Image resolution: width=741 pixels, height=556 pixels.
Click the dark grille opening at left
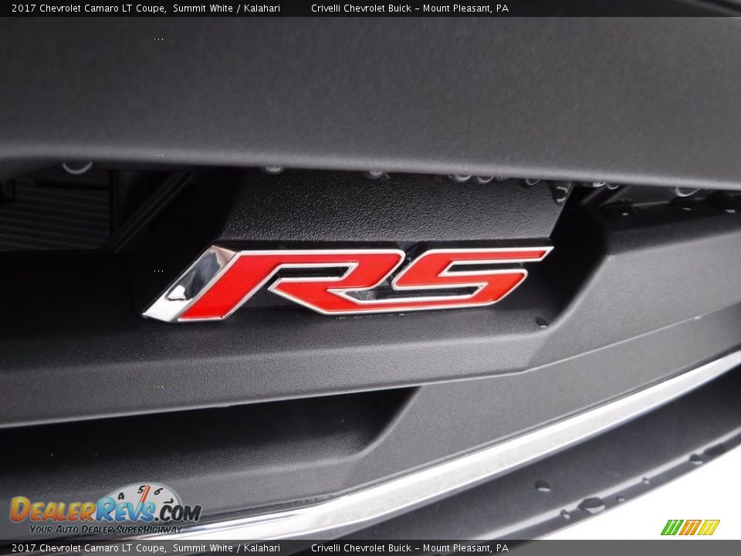[54, 216]
